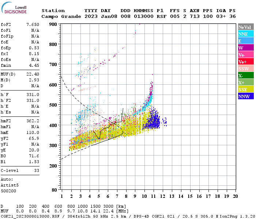Click the 500 km y-axis label
The width and height of the screenshot is (256, 219).
[53, 105]
